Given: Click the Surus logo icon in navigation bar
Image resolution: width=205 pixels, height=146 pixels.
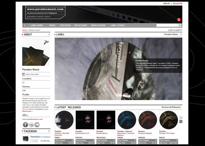Looking at the screenshot, I should pyautogui.click(x=24, y=25).
